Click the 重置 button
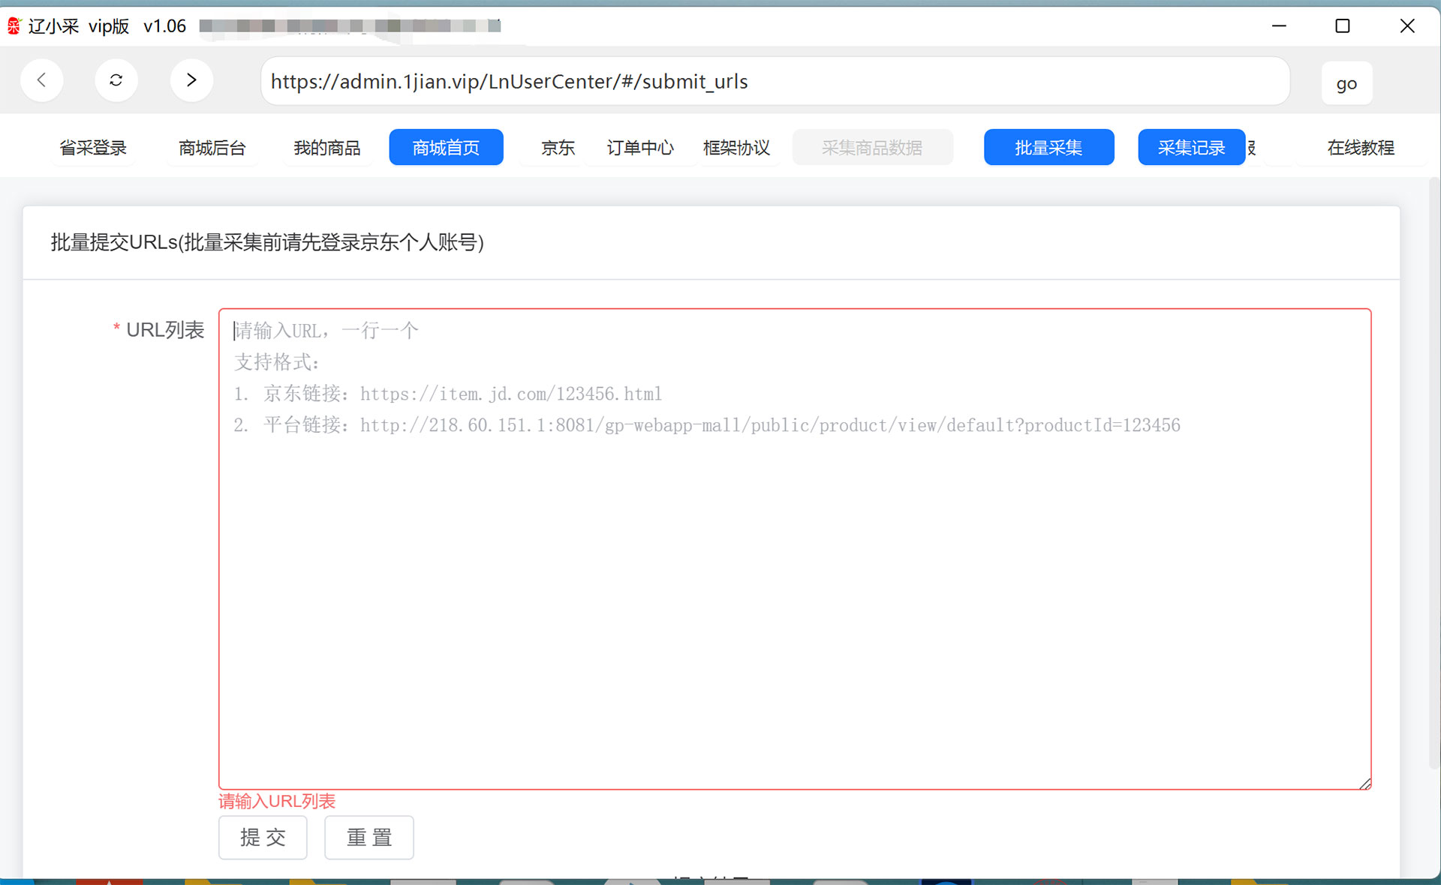The width and height of the screenshot is (1441, 885). [x=369, y=837]
